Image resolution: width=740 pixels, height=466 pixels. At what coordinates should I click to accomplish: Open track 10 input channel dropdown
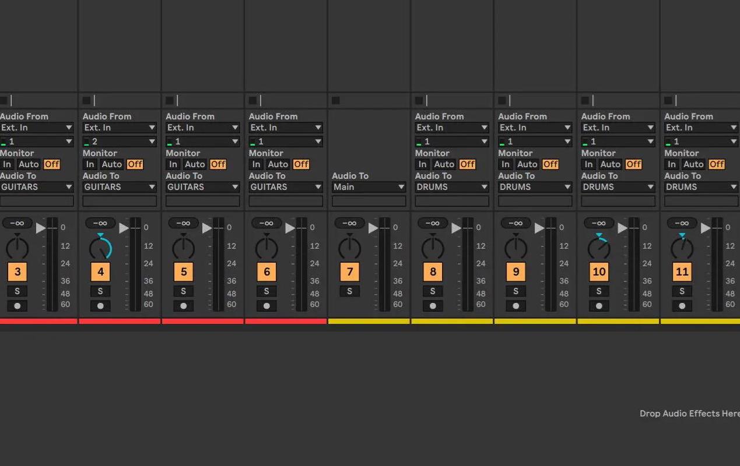(618, 142)
